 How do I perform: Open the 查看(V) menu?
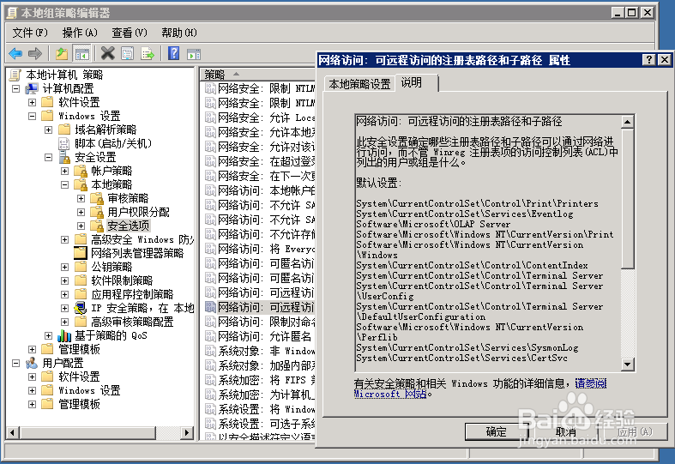coord(130,33)
